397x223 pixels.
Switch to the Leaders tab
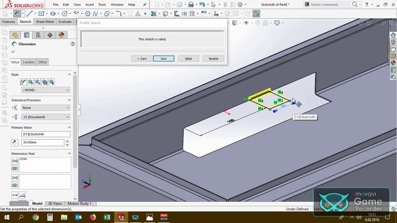(x=29, y=62)
